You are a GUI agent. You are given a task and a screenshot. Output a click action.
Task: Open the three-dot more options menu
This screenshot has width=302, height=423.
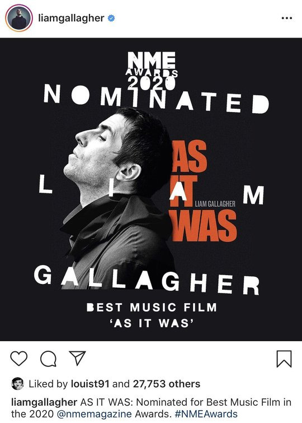pos(287,18)
